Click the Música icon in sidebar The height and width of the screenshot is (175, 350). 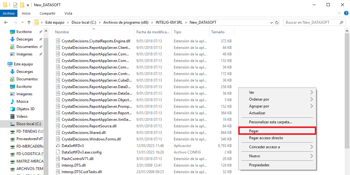click(x=12, y=101)
